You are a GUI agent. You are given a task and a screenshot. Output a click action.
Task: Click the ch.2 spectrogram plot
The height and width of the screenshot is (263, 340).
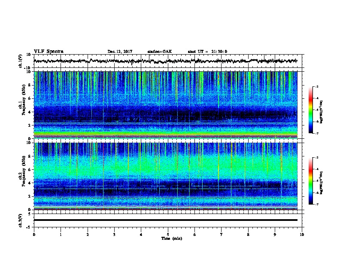coord(165,176)
